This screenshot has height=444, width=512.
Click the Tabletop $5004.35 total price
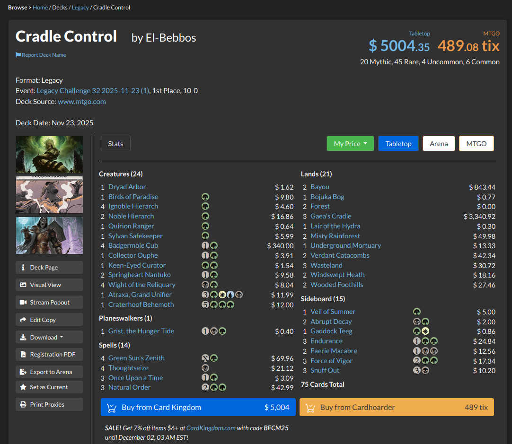pos(399,45)
